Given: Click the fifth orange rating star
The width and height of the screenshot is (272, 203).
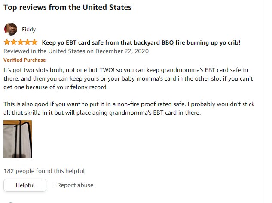Looking at the screenshot, I should (x=34, y=42).
